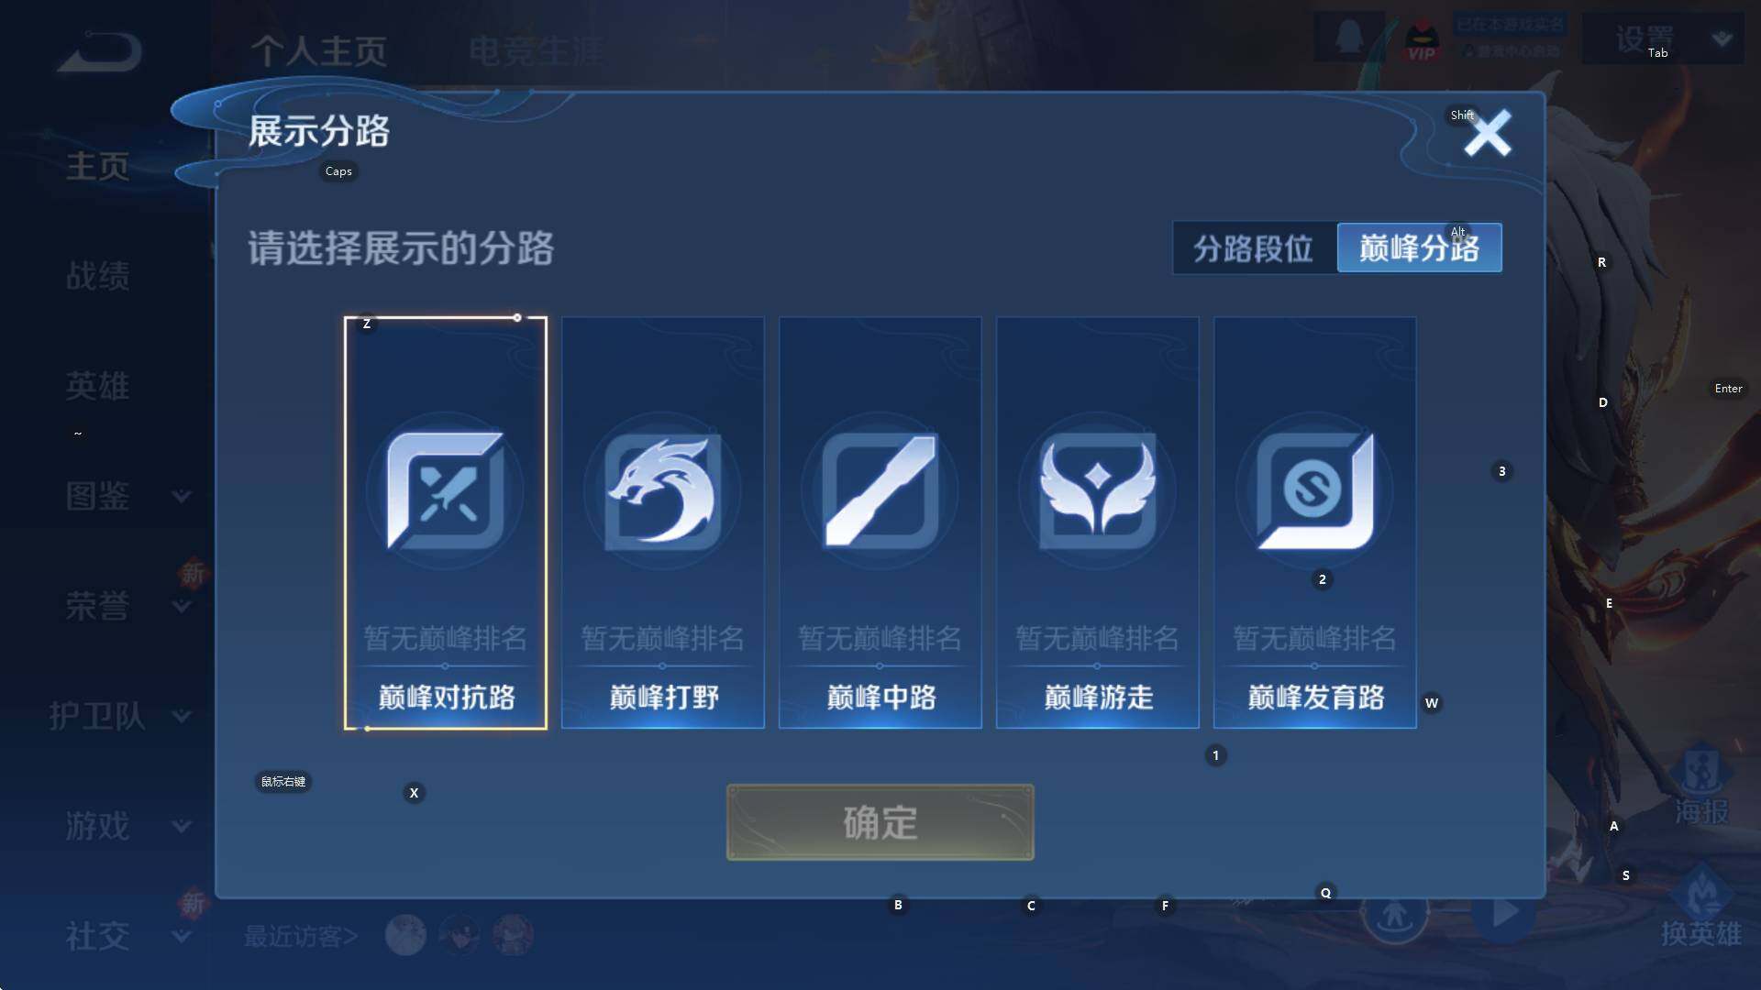
Task: Expand the 图鉴 sidebar chevron
Action: 182,496
